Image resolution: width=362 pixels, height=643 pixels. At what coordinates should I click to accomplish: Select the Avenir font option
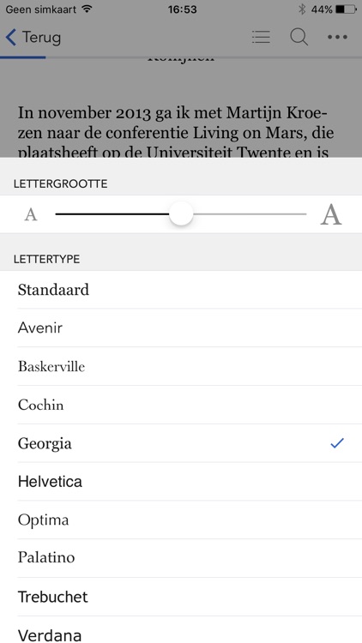coord(181,328)
